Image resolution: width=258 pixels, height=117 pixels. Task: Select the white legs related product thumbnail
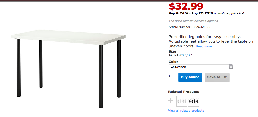click(182, 101)
